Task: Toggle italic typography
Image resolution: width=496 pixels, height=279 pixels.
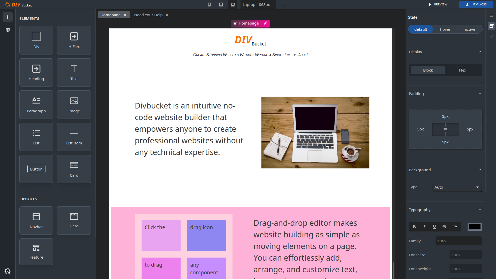Action: (424, 227)
